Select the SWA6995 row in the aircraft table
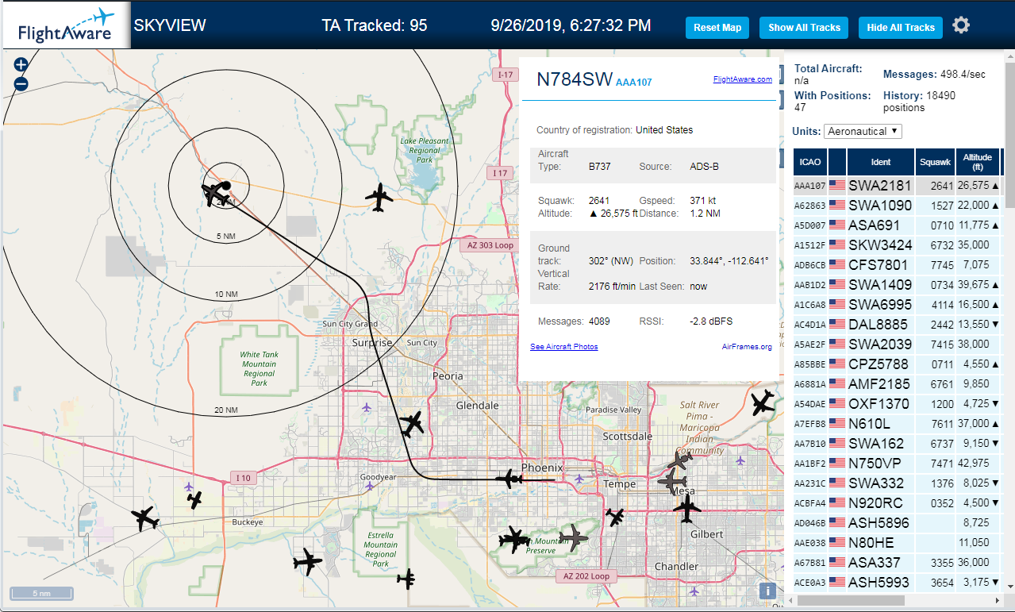The image size is (1015, 612). point(897,305)
